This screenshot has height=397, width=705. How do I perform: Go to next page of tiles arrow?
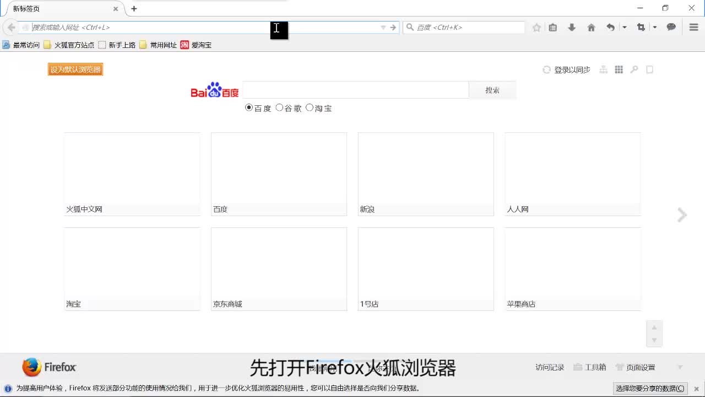[682, 215]
